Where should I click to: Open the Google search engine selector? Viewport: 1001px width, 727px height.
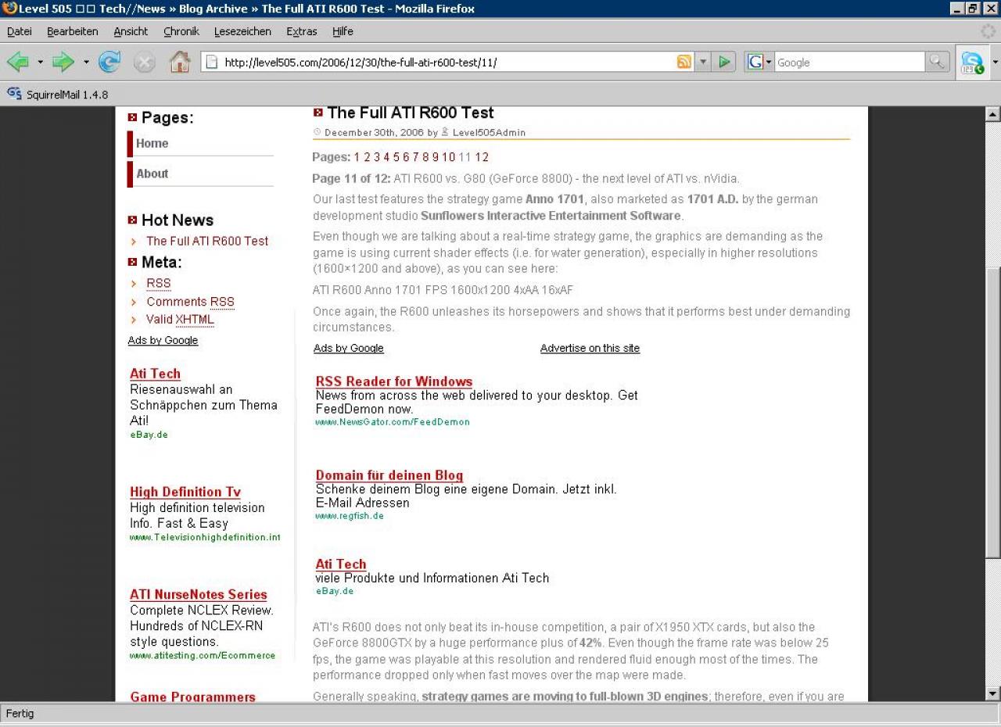click(x=759, y=62)
